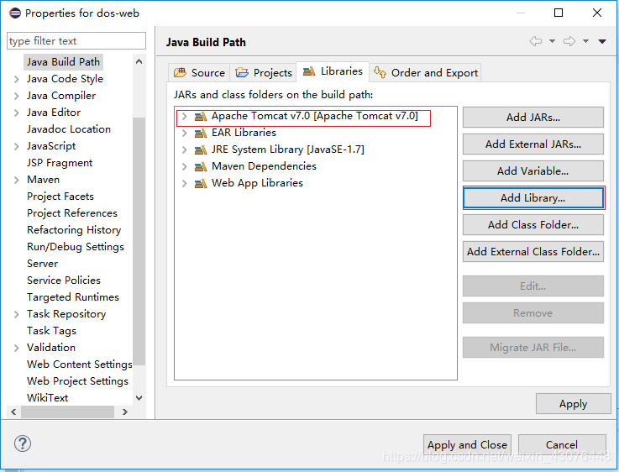
Task: Click Add Library... button
Action: pyautogui.click(x=533, y=197)
